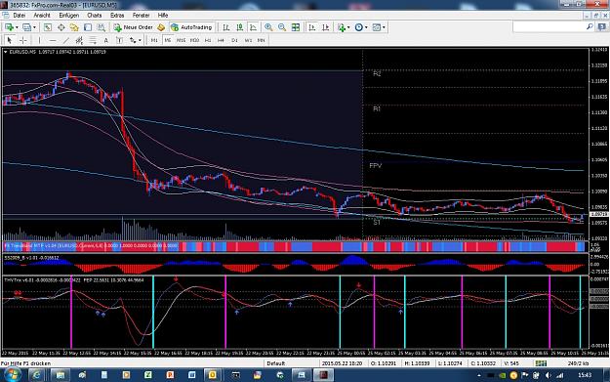Toggle chart shift icon

(326, 27)
